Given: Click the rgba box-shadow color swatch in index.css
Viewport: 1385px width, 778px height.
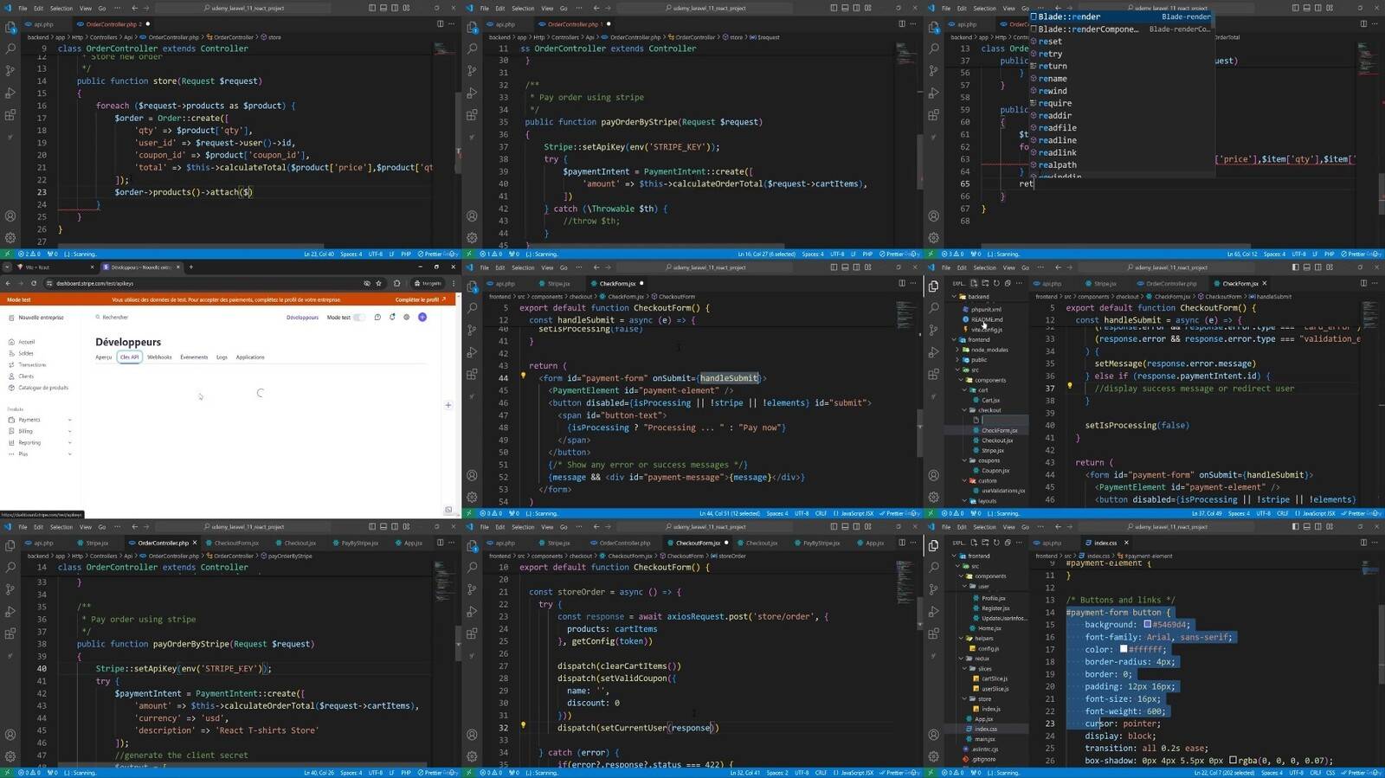Looking at the screenshot, I should tap(1233, 761).
